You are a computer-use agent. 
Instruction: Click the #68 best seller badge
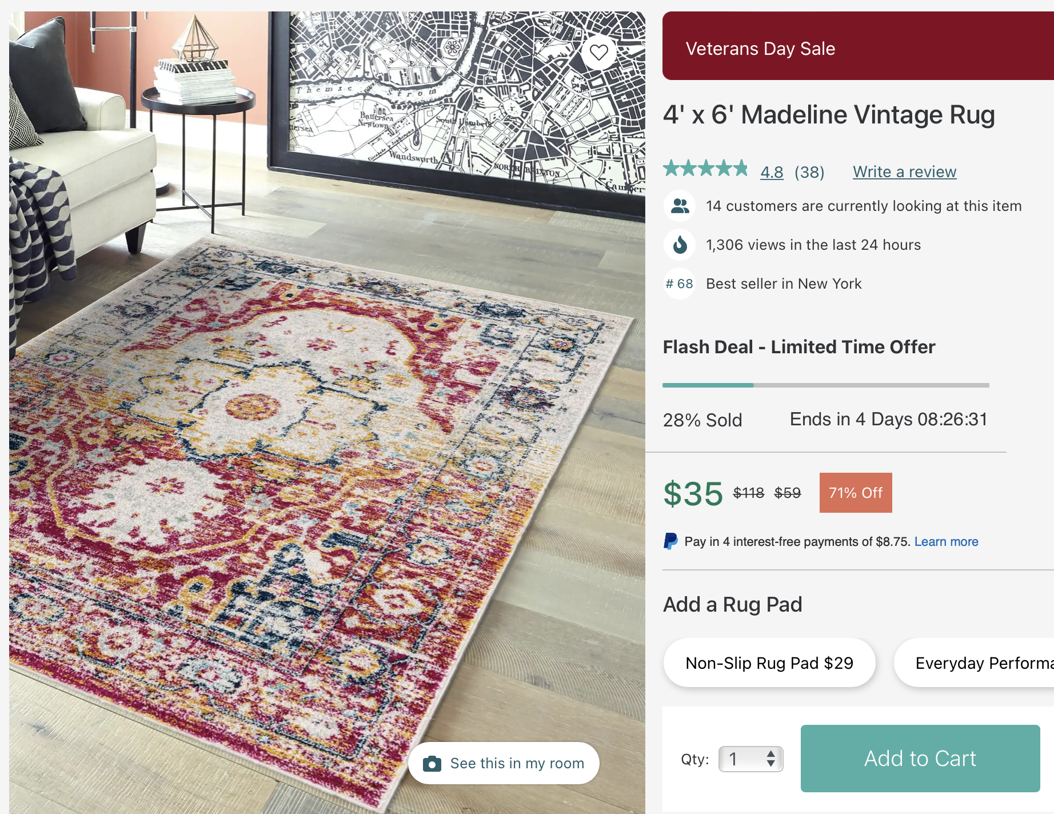[680, 284]
